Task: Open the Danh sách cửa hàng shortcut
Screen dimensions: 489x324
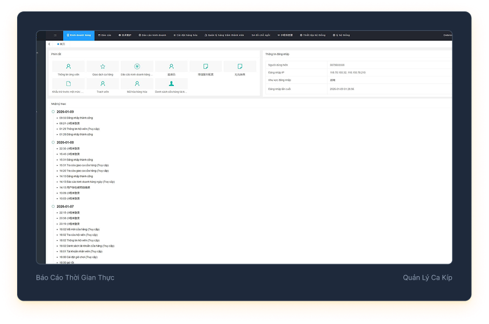Action: (x=171, y=84)
